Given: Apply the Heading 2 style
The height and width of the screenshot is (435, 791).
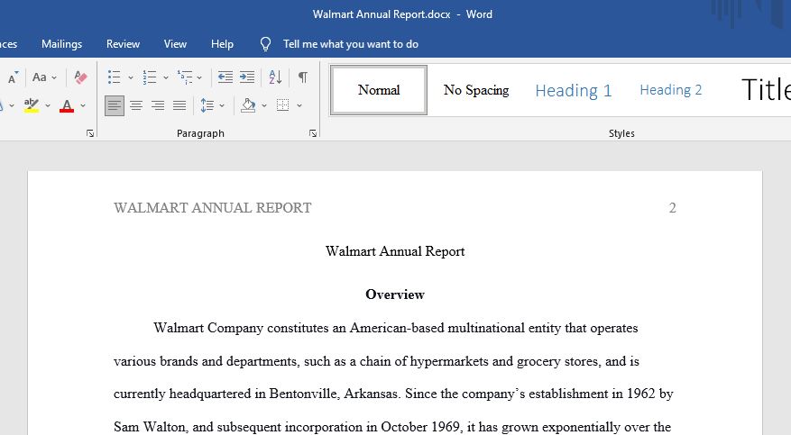Looking at the screenshot, I should [x=671, y=90].
